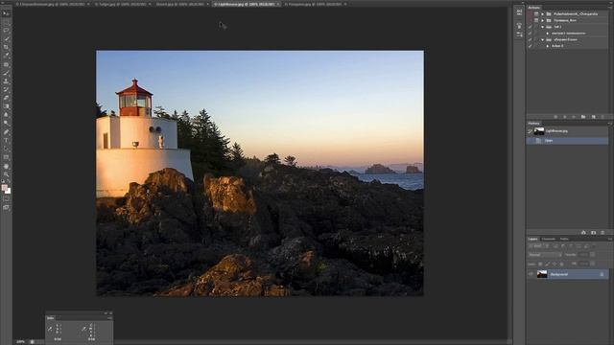
Task: Click the background color swatch
Action: click(x=9, y=191)
